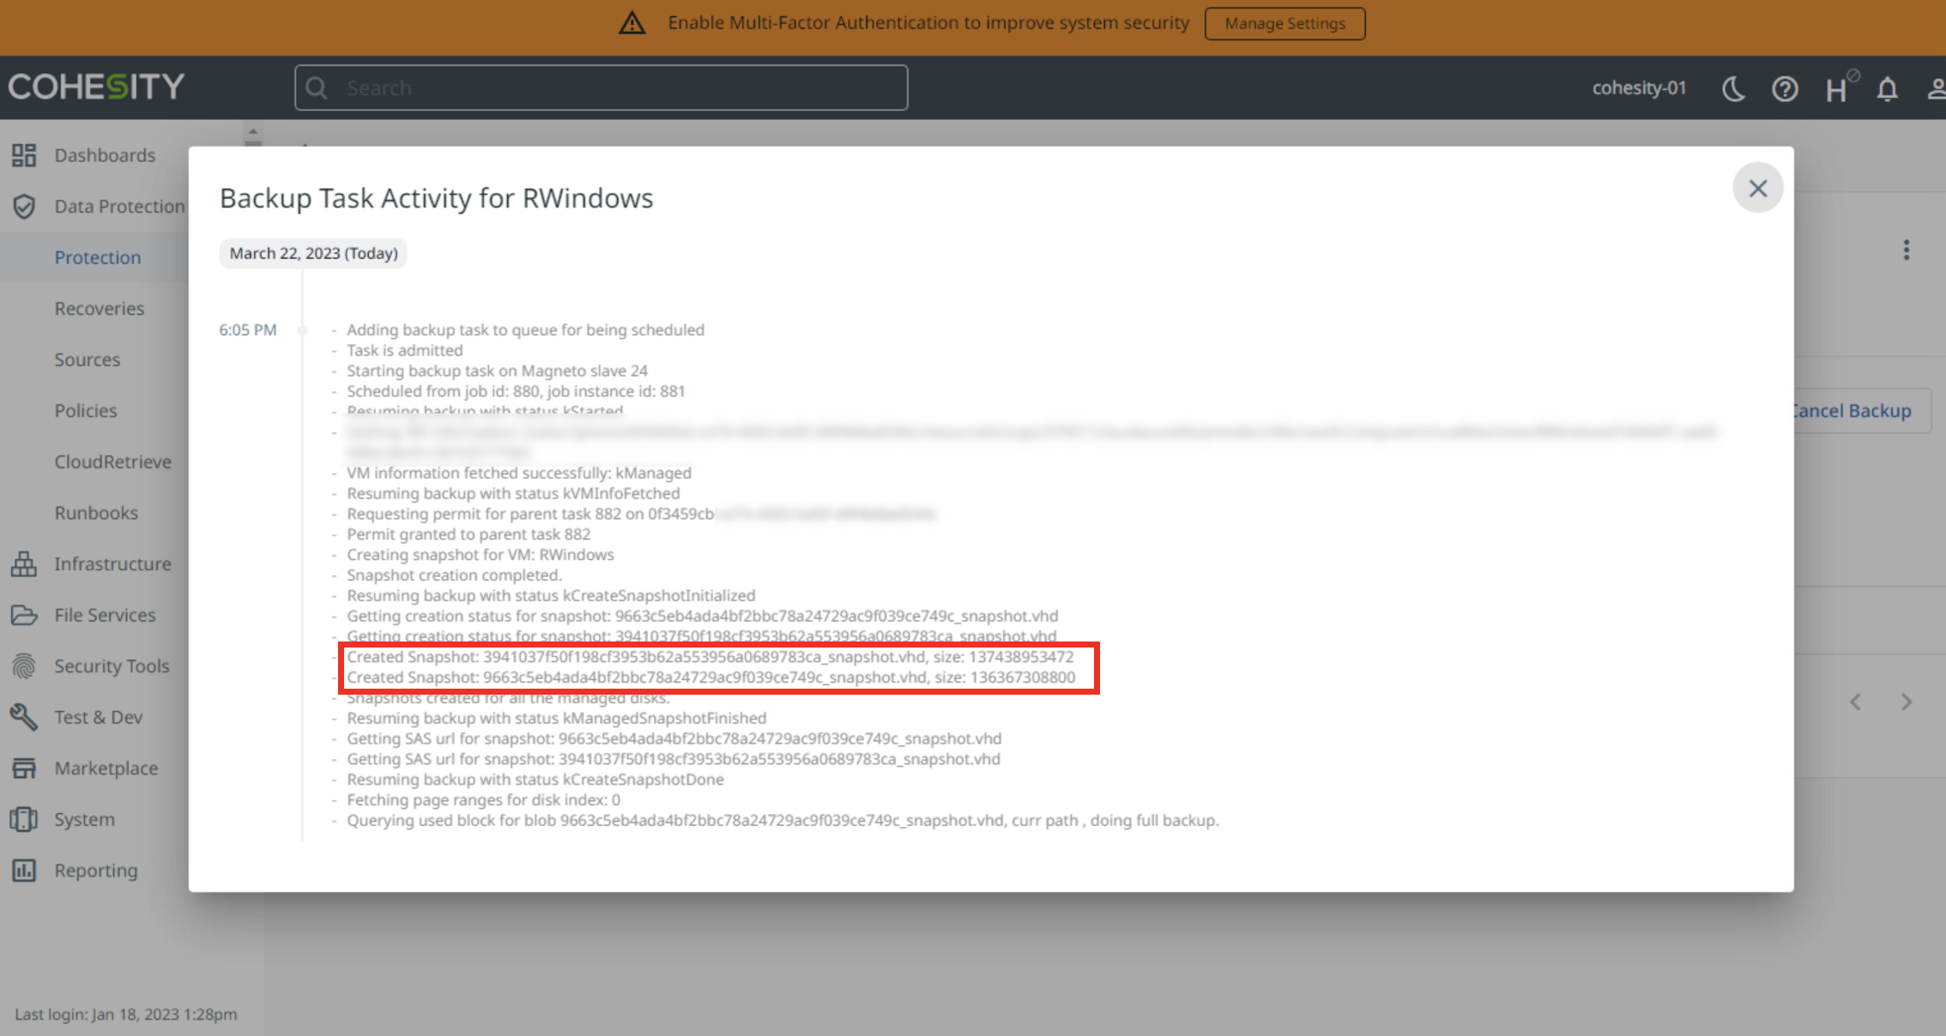Image resolution: width=1946 pixels, height=1036 pixels.
Task: Click the March 22, 2023 (Today) date chip
Action: (x=313, y=253)
